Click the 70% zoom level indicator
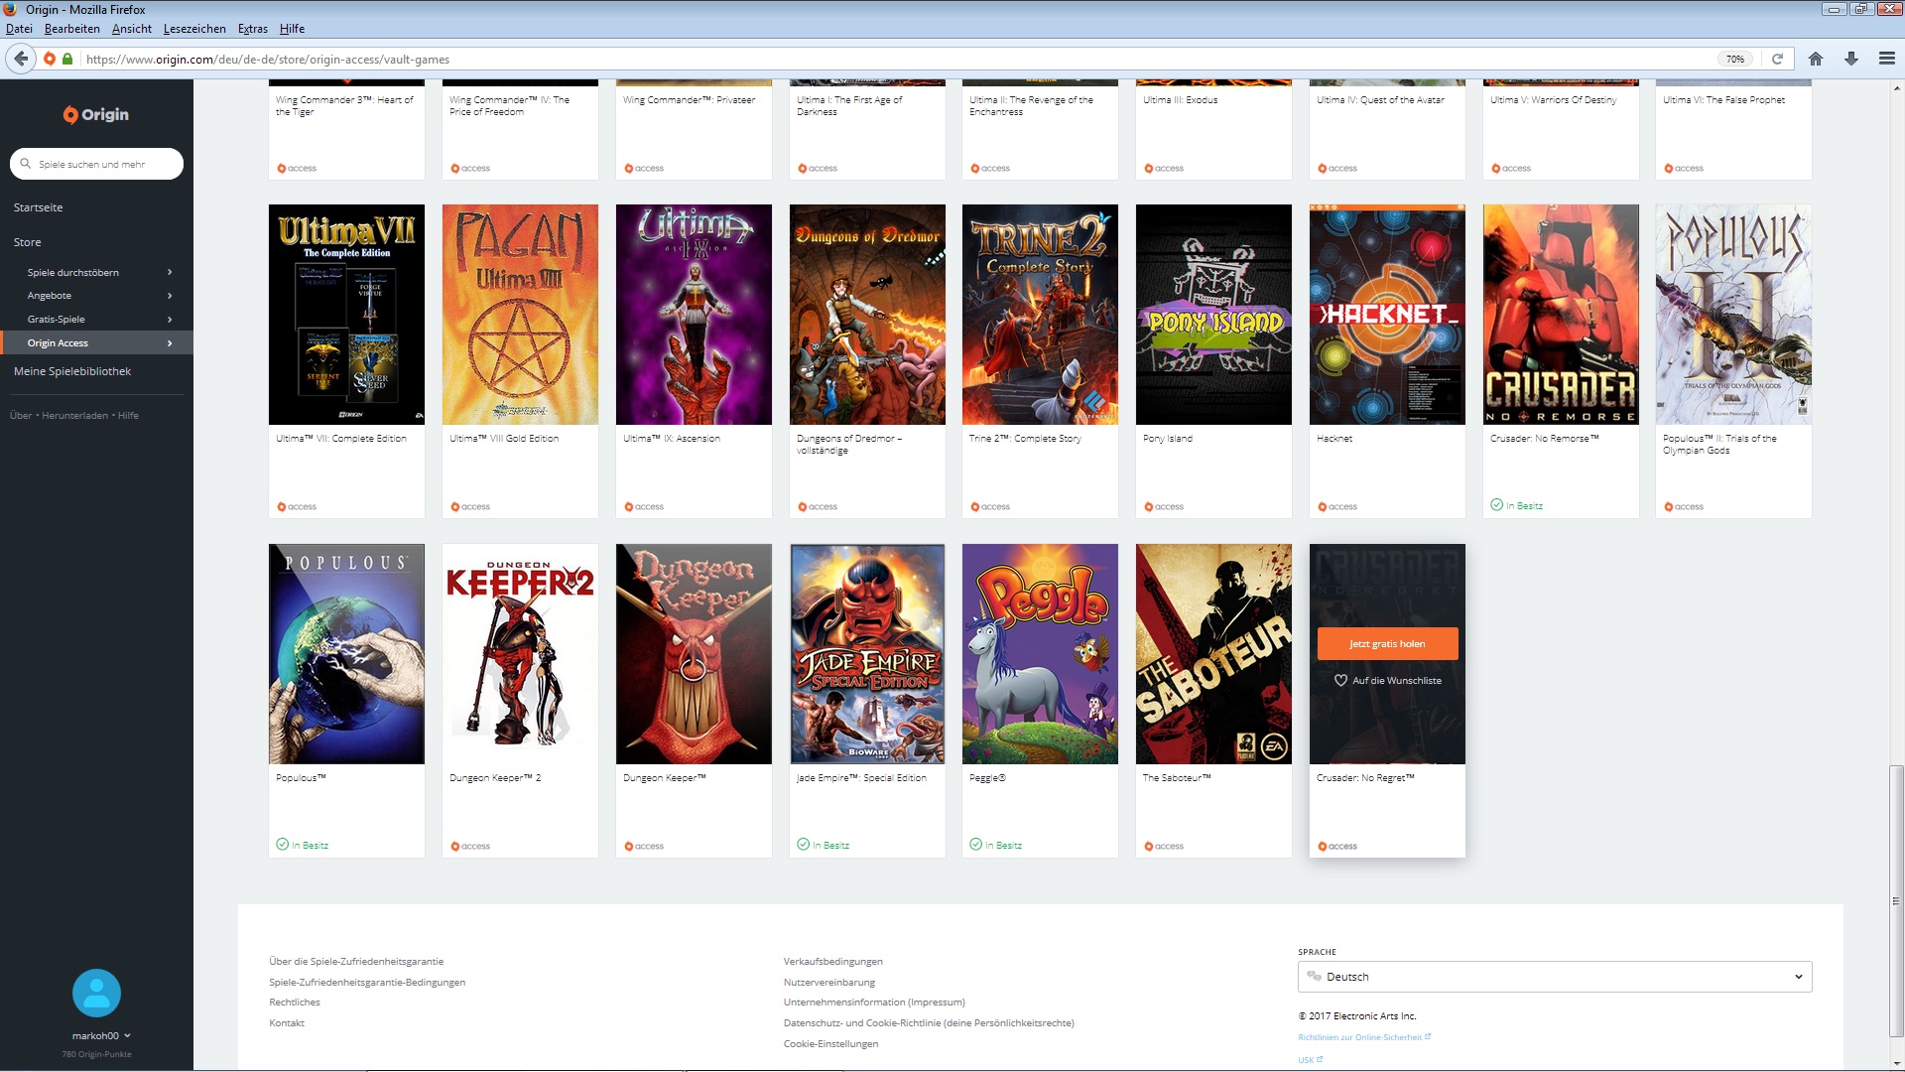 [x=1734, y=59]
